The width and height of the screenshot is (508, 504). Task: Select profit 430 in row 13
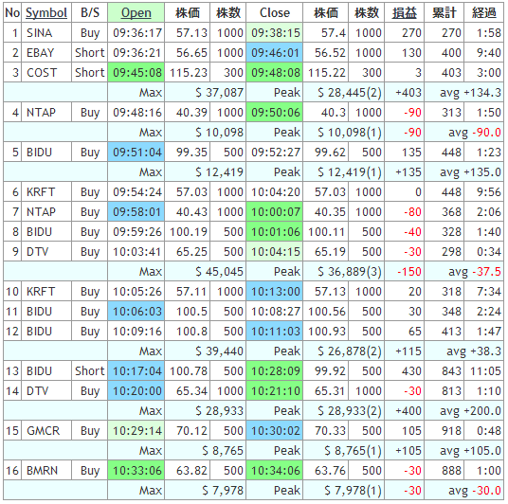click(x=404, y=370)
